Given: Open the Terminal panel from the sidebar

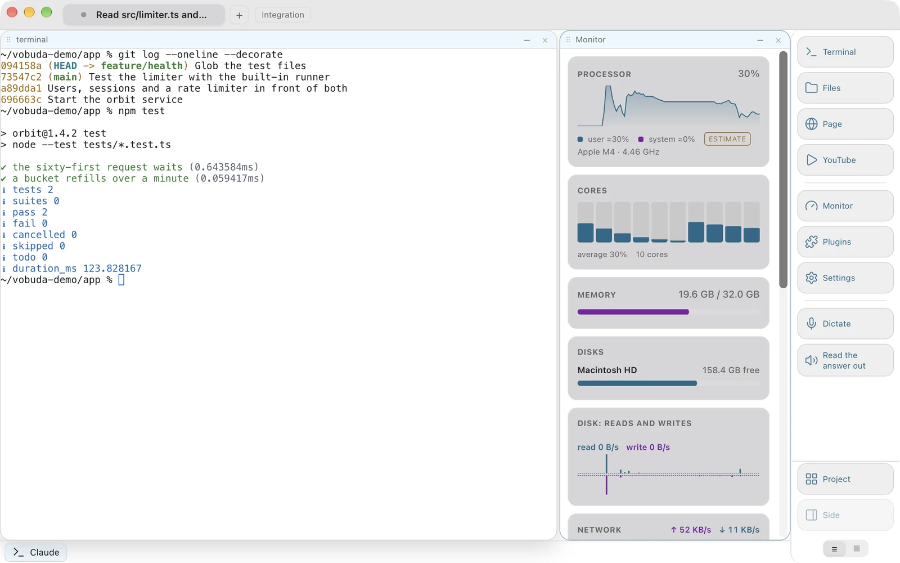Looking at the screenshot, I should tap(845, 52).
